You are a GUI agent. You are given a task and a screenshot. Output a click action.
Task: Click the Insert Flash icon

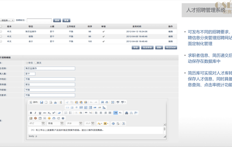[x=35, y=118]
